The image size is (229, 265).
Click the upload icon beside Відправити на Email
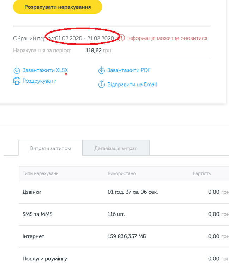tap(102, 84)
